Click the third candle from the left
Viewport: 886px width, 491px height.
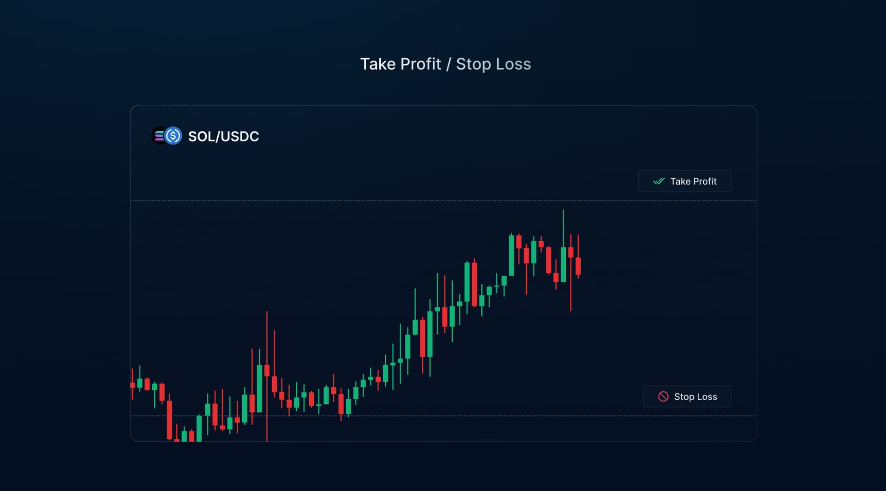click(x=147, y=384)
